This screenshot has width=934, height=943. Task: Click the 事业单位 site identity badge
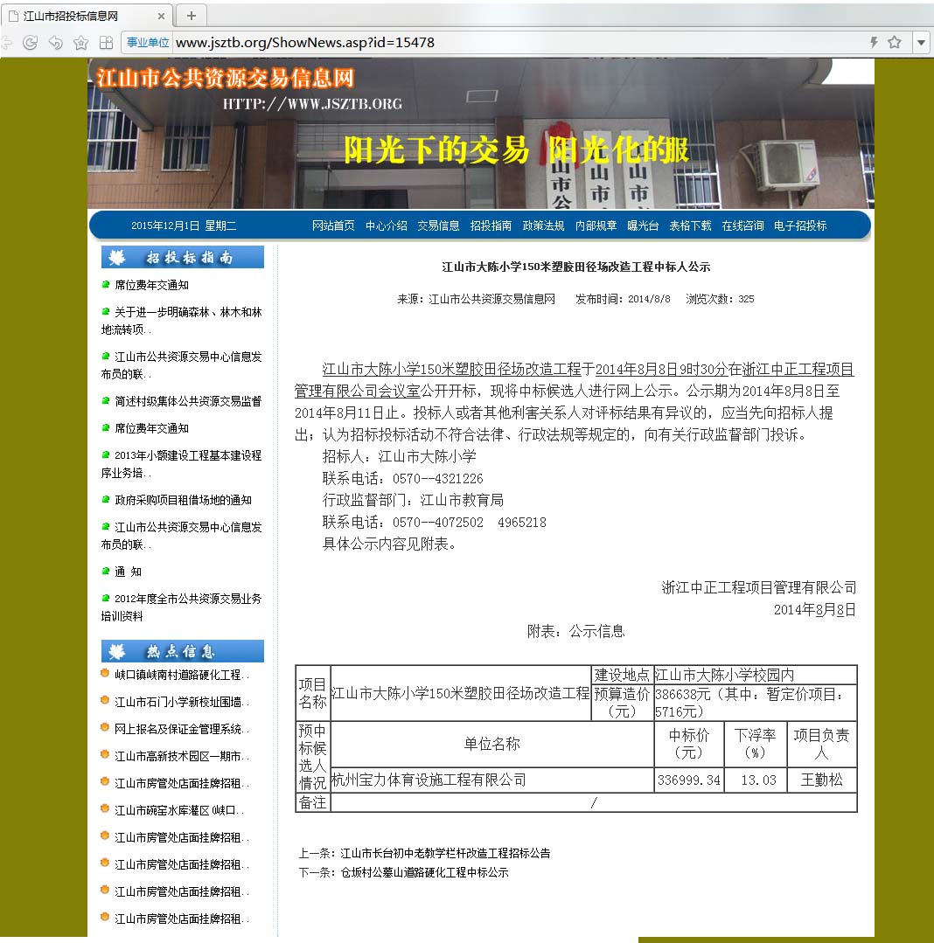(148, 42)
